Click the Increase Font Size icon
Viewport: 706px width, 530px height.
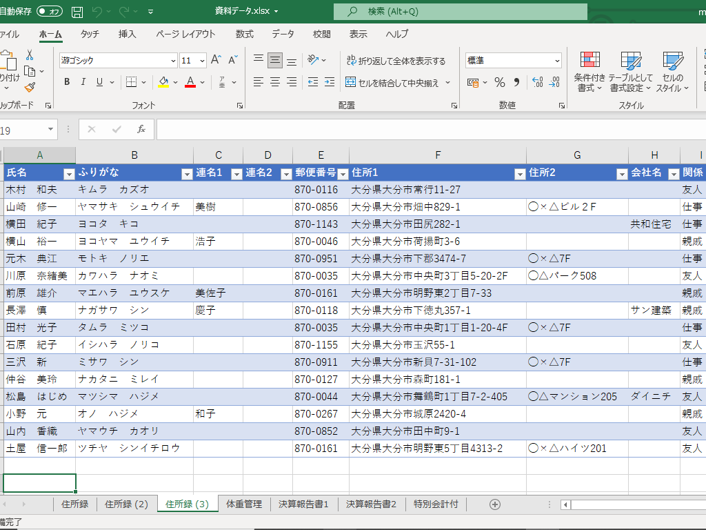pyautogui.click(x=216, y=60)
